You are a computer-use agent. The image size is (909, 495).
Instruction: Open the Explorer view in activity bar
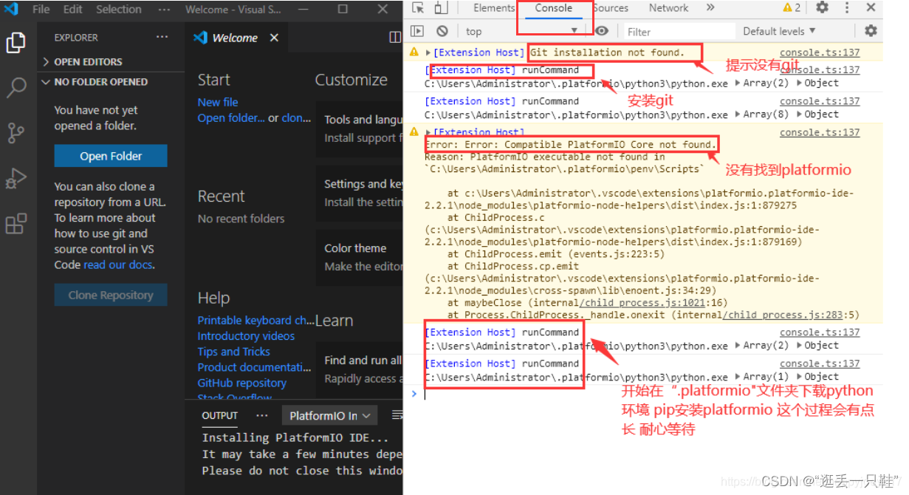click(16, 43)
